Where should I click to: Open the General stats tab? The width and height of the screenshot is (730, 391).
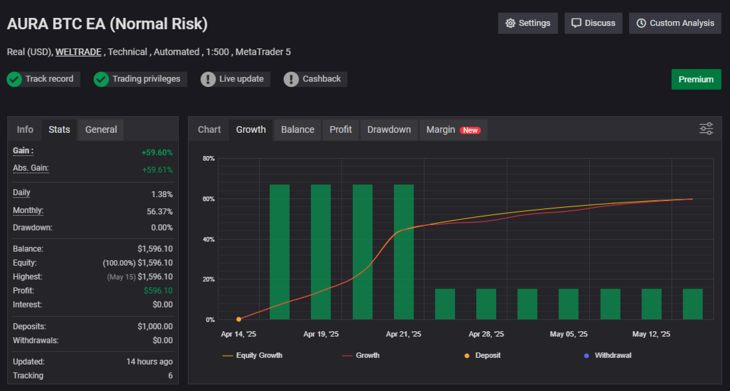click(x=101, y=129)
